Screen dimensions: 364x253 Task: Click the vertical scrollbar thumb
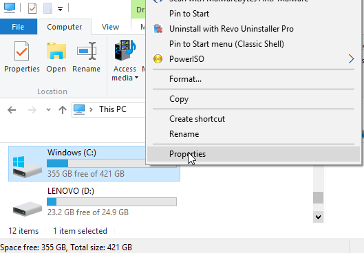[318, 197]
